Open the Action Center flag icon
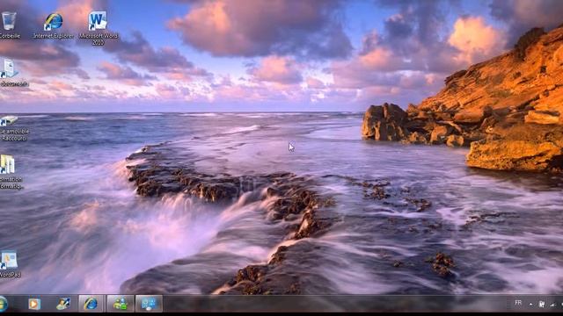The height and width of the screenshot is (316, 563). tap(542, 305)
